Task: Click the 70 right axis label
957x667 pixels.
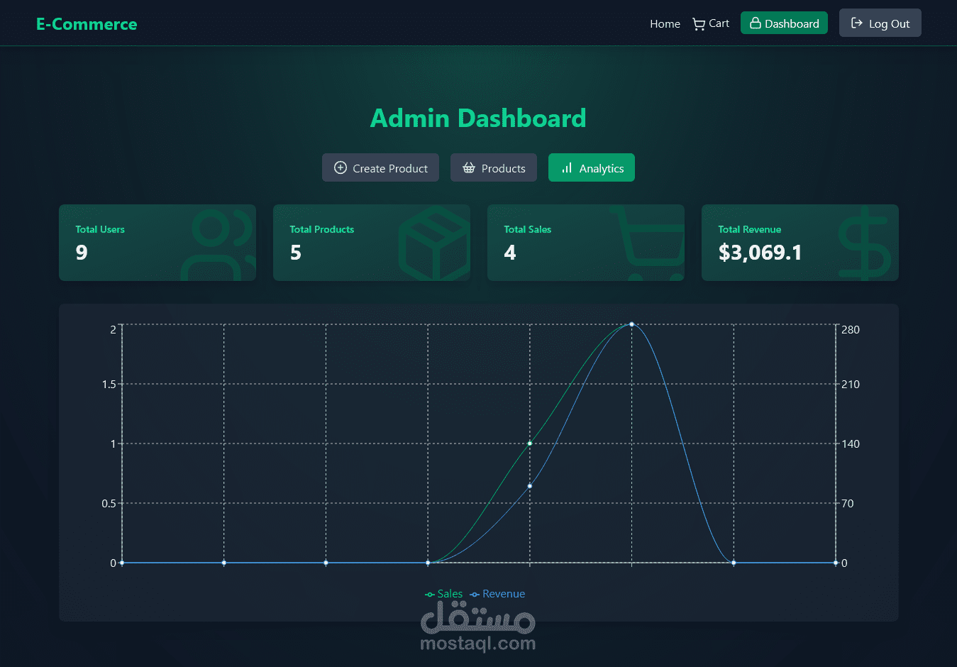Action: [x=848, y=504]
